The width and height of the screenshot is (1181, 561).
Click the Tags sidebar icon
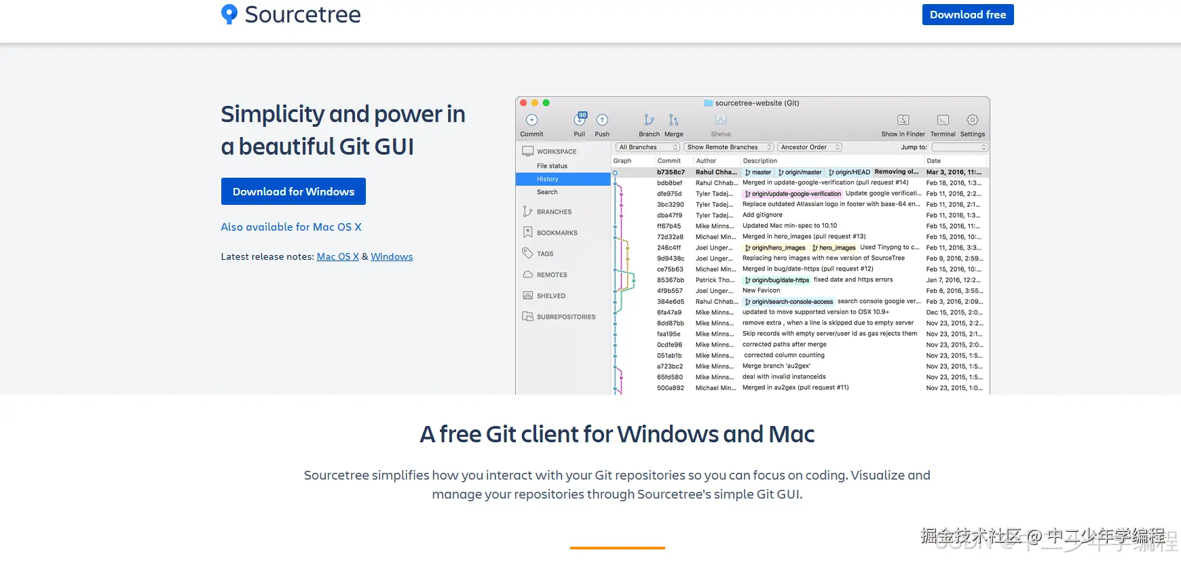(527, 253)
